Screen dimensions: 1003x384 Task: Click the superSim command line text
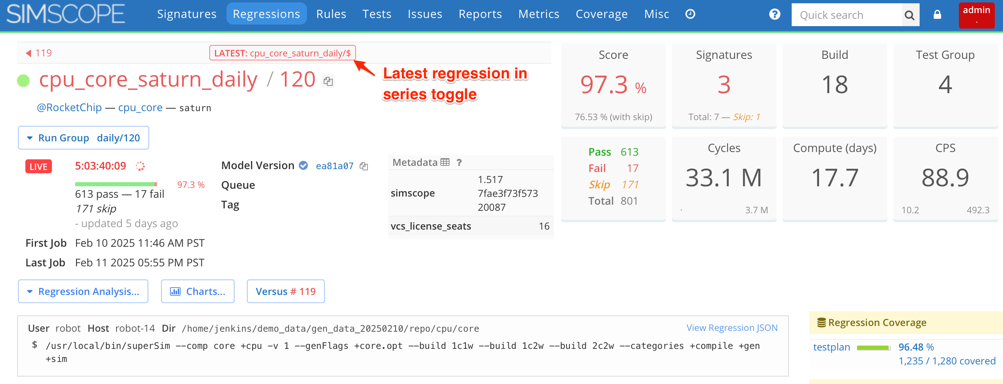click(x=403, y=352)
